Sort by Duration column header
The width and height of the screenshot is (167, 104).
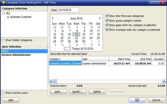158,59
